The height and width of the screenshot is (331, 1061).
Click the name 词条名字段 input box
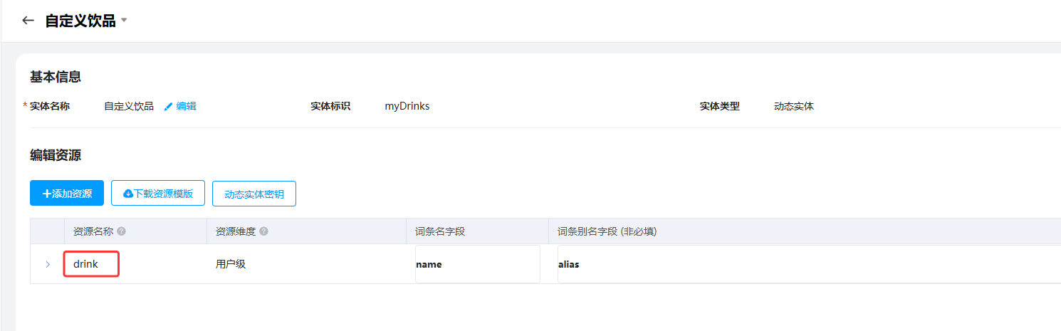(x=478, y=264)
